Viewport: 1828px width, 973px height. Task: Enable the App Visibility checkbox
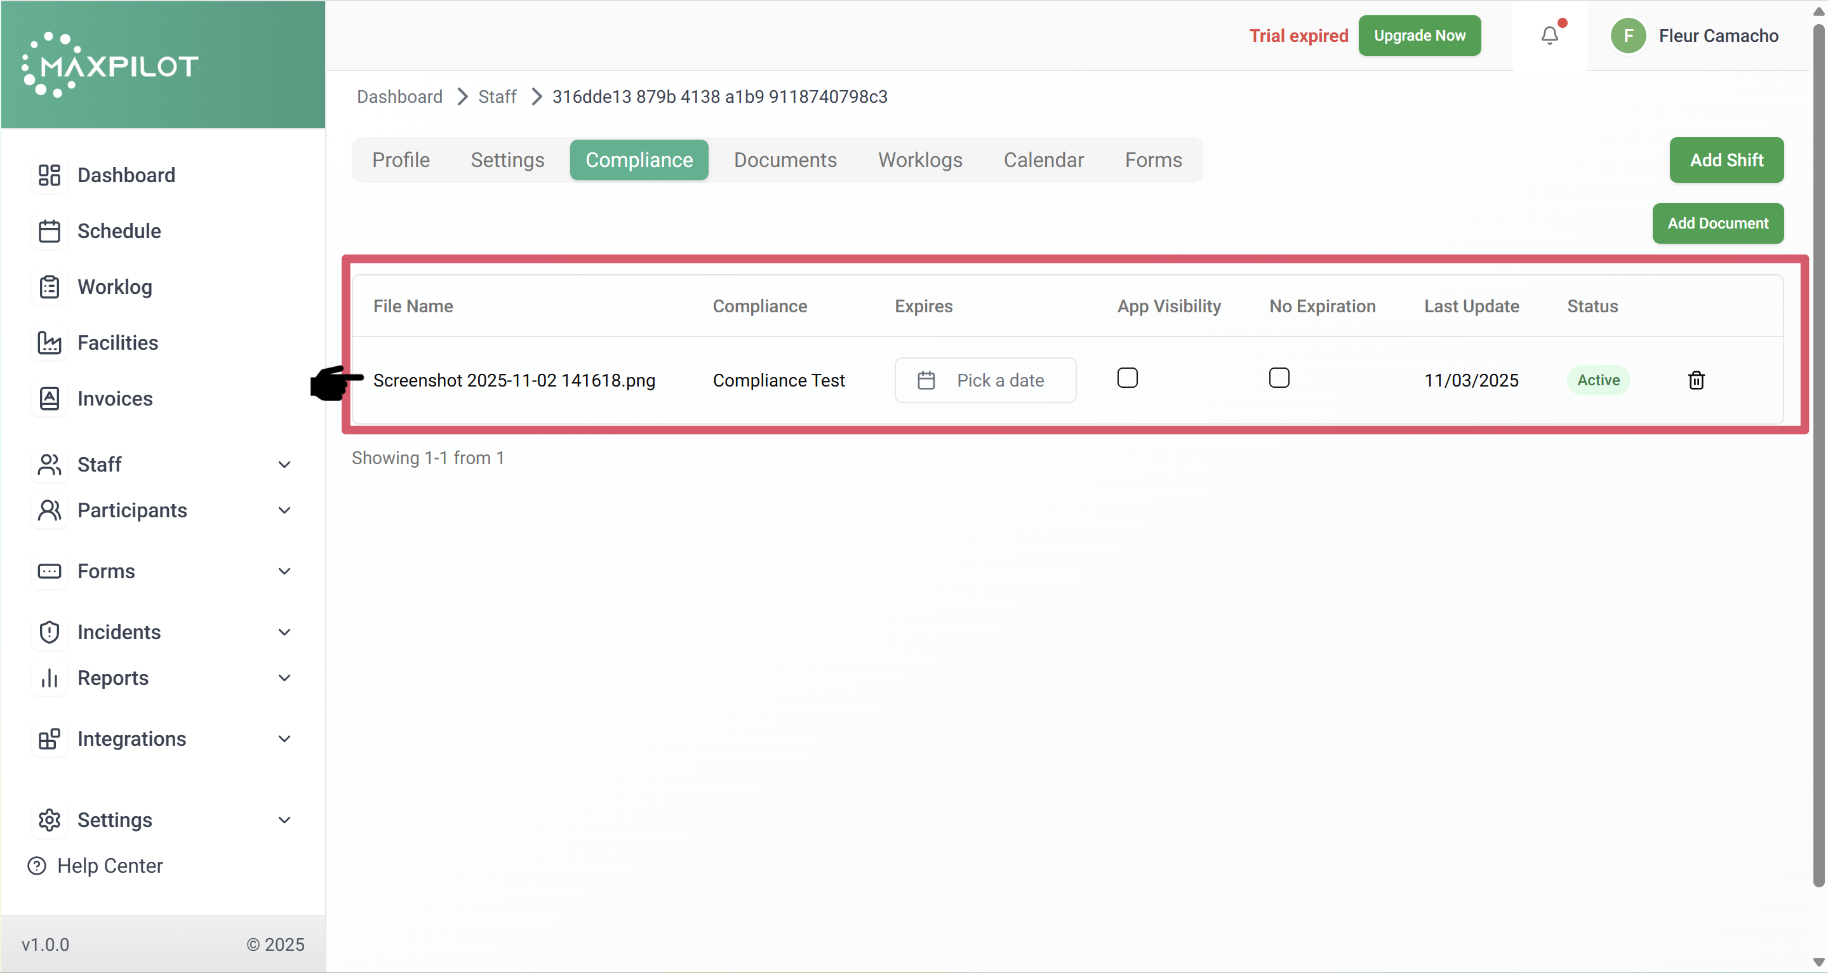[x=1127, y=378]
